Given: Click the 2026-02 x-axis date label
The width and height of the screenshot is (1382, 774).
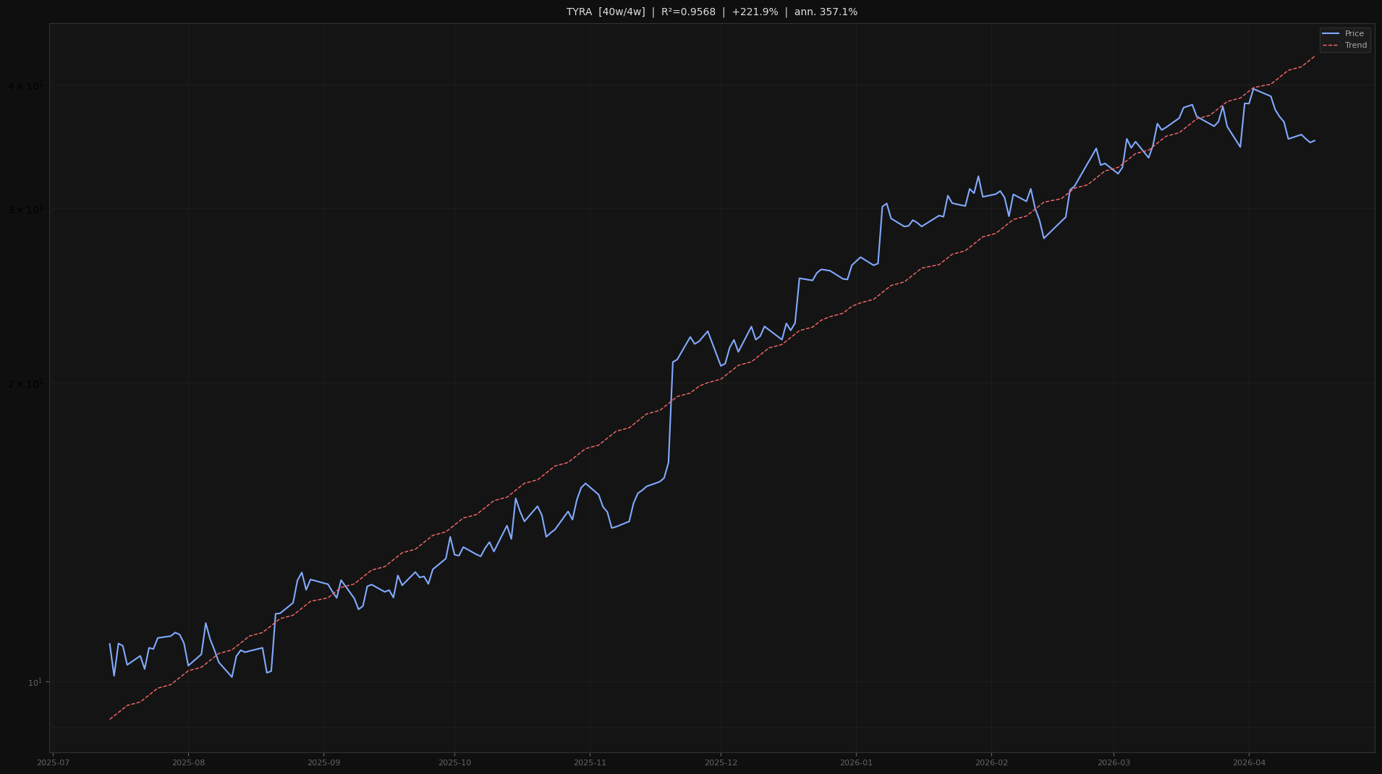Looking at the screenshot, I should (x=991, y=763).
